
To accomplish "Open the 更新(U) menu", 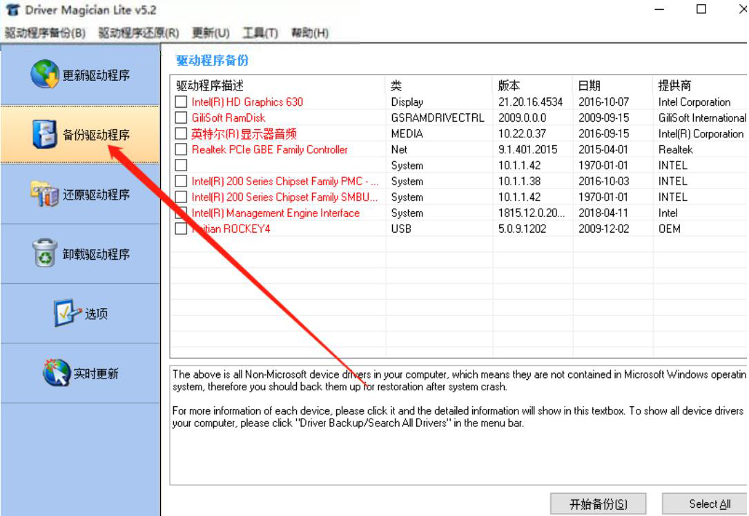I will pyautogui.click(x=211, y=33).
